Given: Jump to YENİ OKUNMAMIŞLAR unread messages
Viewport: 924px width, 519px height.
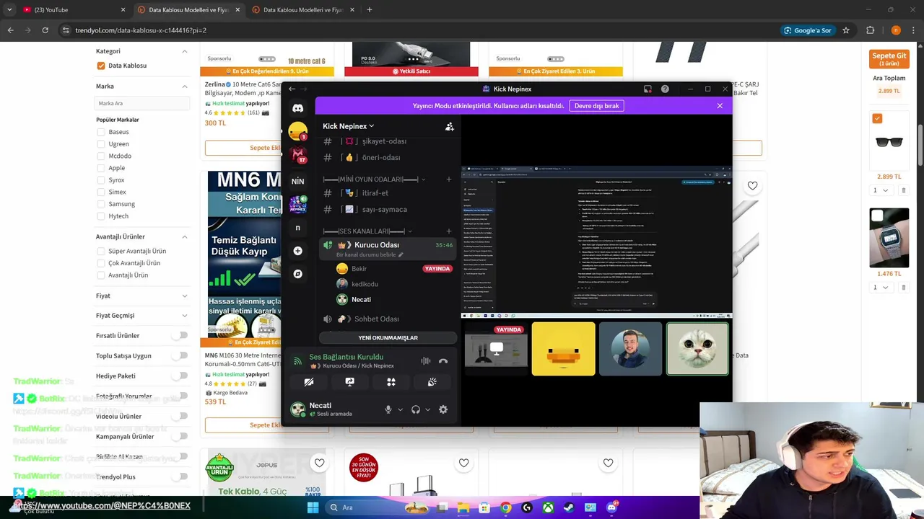Looking at the screenshot, I should click(x=388, y=337).
